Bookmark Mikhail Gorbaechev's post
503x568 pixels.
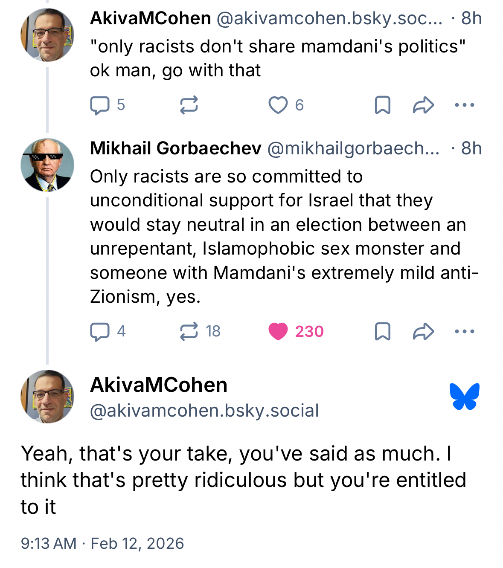tap(382, 331)
